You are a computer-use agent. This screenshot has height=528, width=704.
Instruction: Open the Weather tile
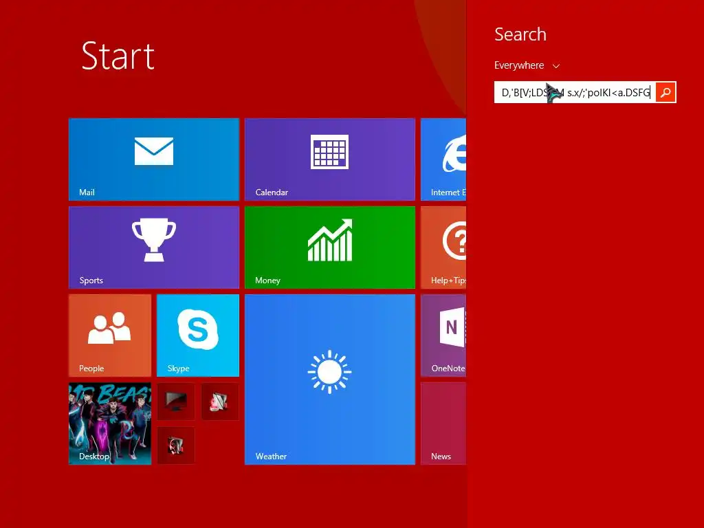tap(329, 379)
